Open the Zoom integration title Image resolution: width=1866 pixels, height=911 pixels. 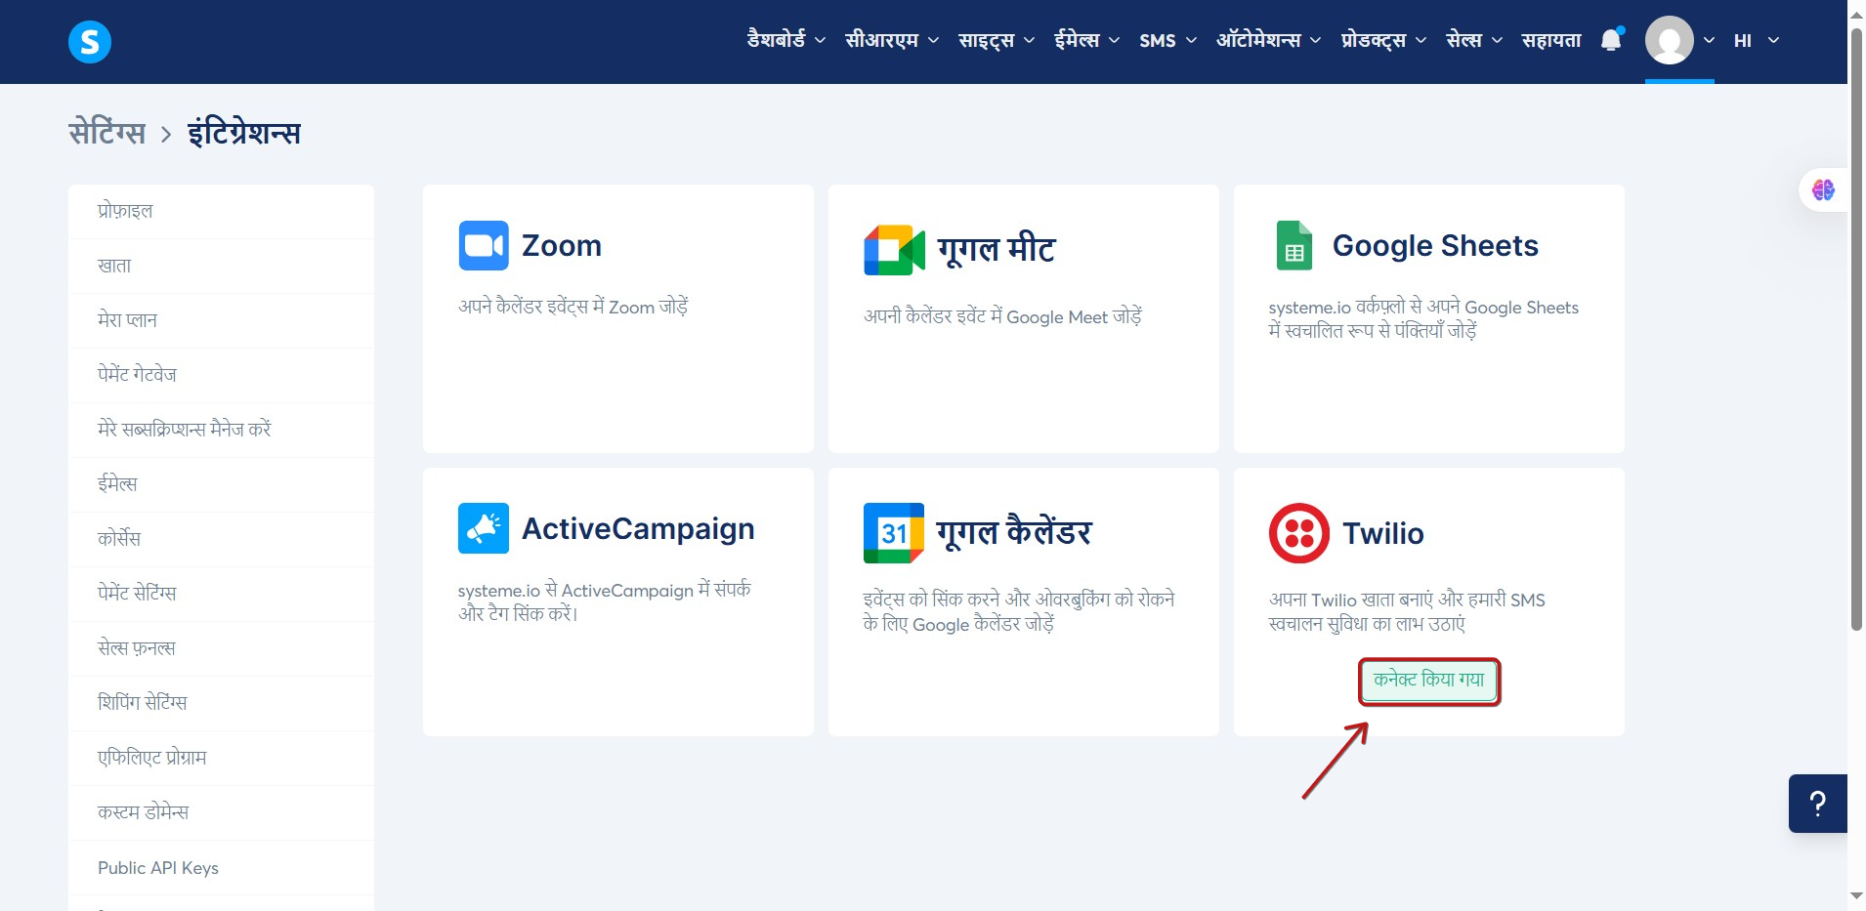(x=562, y=245)
